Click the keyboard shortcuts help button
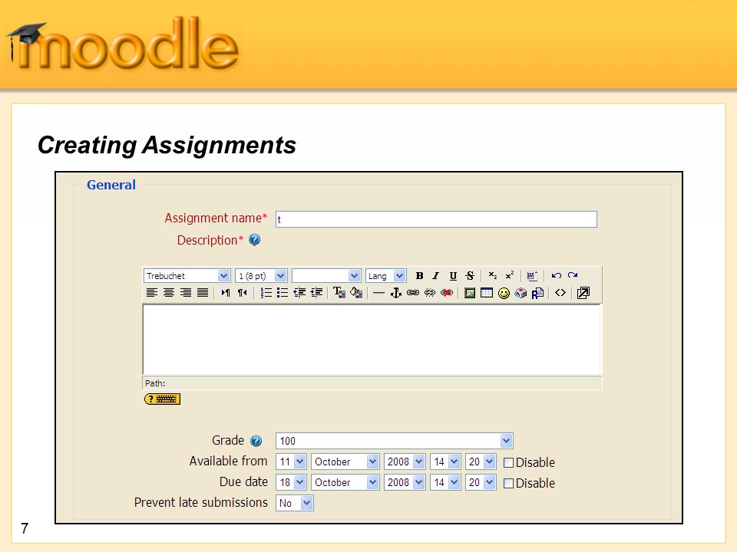737x552 pixels. tap(162, 399)
